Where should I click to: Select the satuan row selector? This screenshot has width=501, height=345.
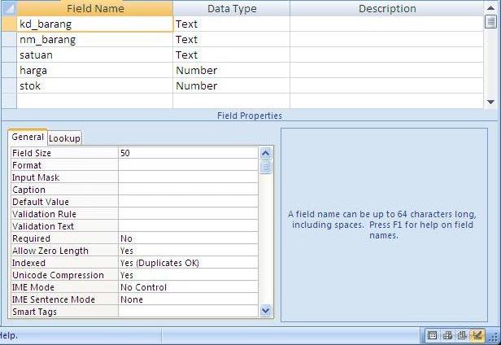coord(9,55)
